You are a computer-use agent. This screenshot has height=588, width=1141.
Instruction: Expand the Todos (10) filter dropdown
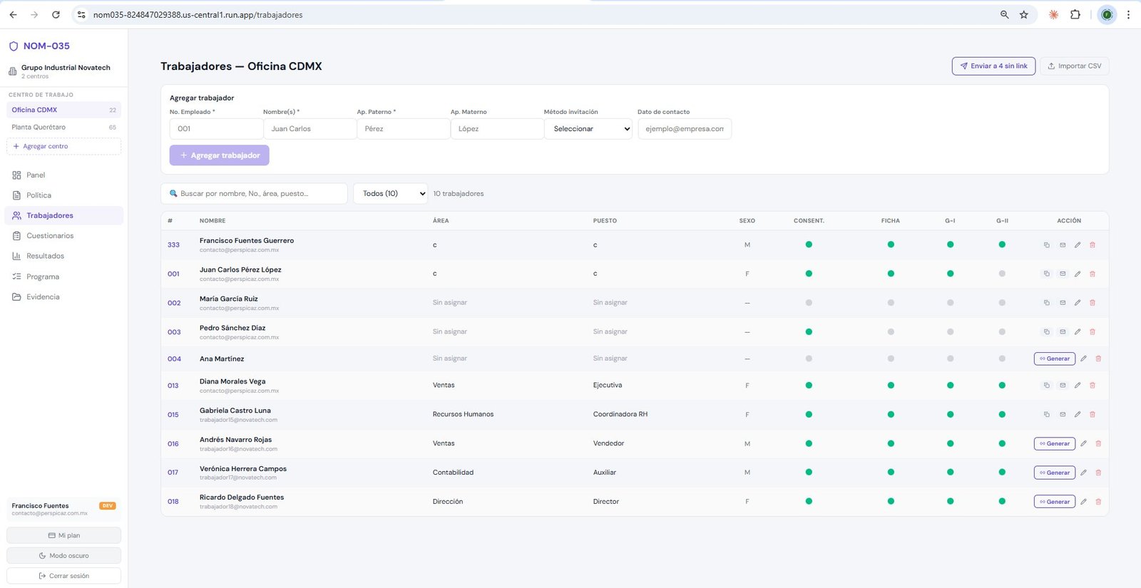click(390, 194)
